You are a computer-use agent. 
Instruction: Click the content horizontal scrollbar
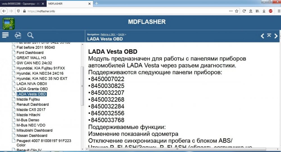point(177,149)
